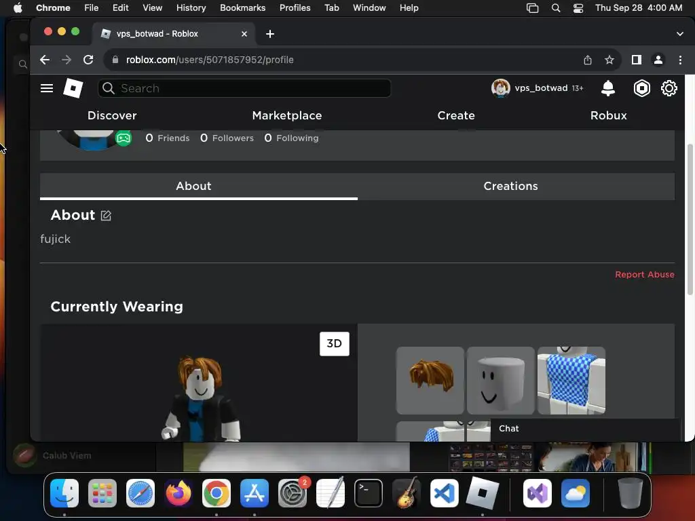Click the menu bar date and time
This screenshot has width=695, height=521.
pos(638,8)
